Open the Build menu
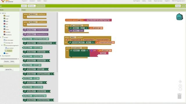186x104 pixels. 39,1
